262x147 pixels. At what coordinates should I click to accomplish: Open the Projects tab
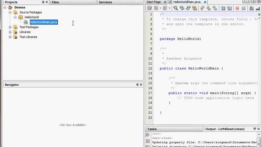[x=11, y=2]
